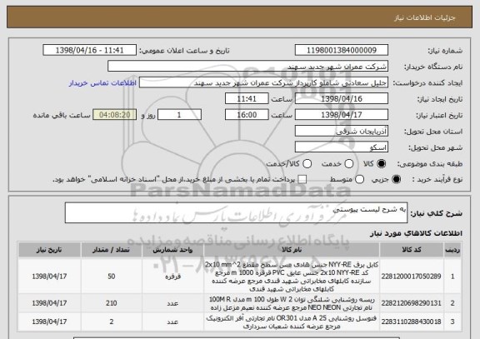The width and height of the screenshot is (480, 339).
Task: Click the request creator name field
Action: click(263, 82)
